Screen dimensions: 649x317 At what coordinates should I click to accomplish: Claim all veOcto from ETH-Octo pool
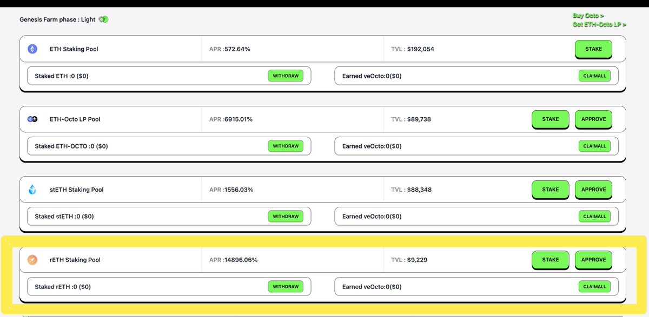pyautogui.click(x=594, y=146)
